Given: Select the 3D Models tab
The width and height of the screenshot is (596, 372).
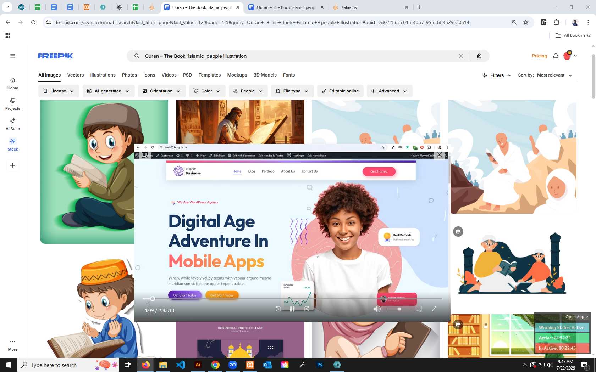Looking at the screenshot, I should (x=265, y=75).
